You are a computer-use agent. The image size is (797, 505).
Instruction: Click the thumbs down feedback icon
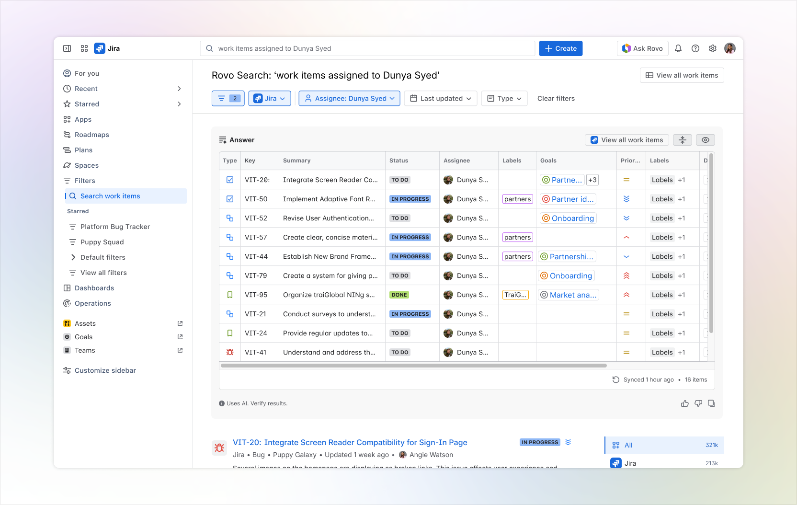(x=698, y=403)
